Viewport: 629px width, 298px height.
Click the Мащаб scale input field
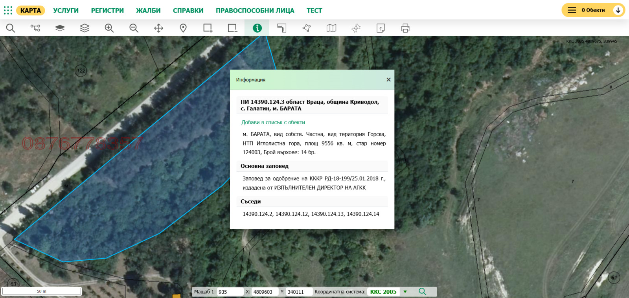[x=230, y=292]
